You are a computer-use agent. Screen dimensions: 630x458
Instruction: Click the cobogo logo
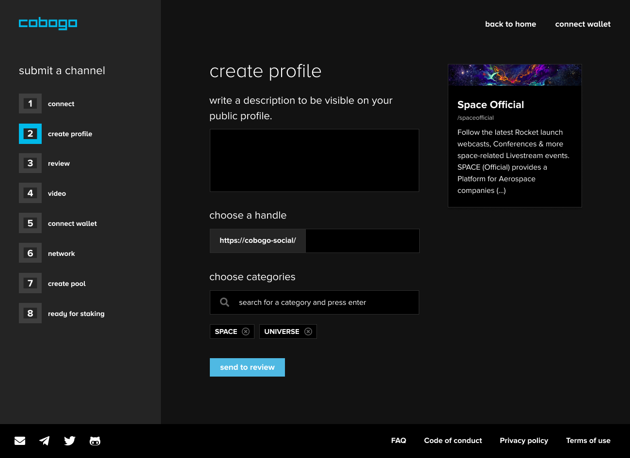(48, 23)
